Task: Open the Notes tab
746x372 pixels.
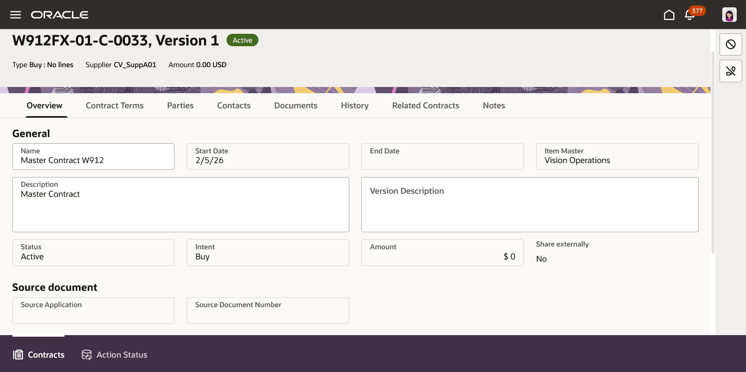Action: (493, 105)
